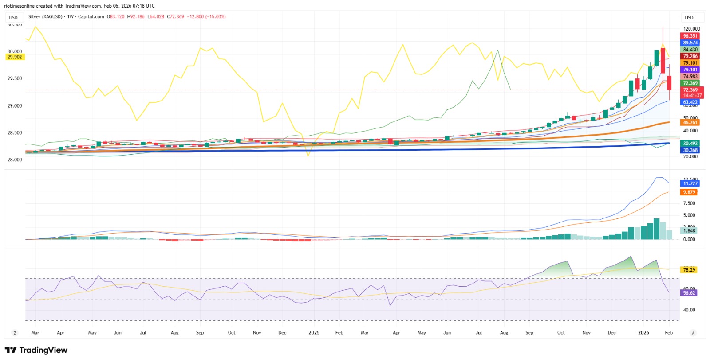Click the purple 56.62 RSI value tag
Image resolution: width=710 pixels, height=362 pixels.
click(x=689, y=293)
